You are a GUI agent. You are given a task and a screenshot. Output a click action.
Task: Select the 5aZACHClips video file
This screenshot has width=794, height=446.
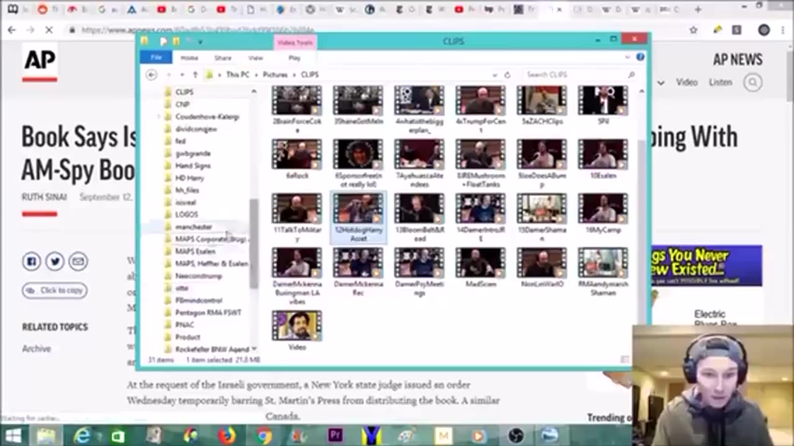pyautogui.click(x=542, y=105)
